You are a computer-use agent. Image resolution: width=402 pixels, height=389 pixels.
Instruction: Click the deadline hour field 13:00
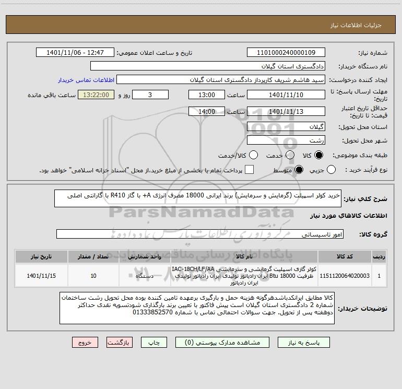coord(207,95)
